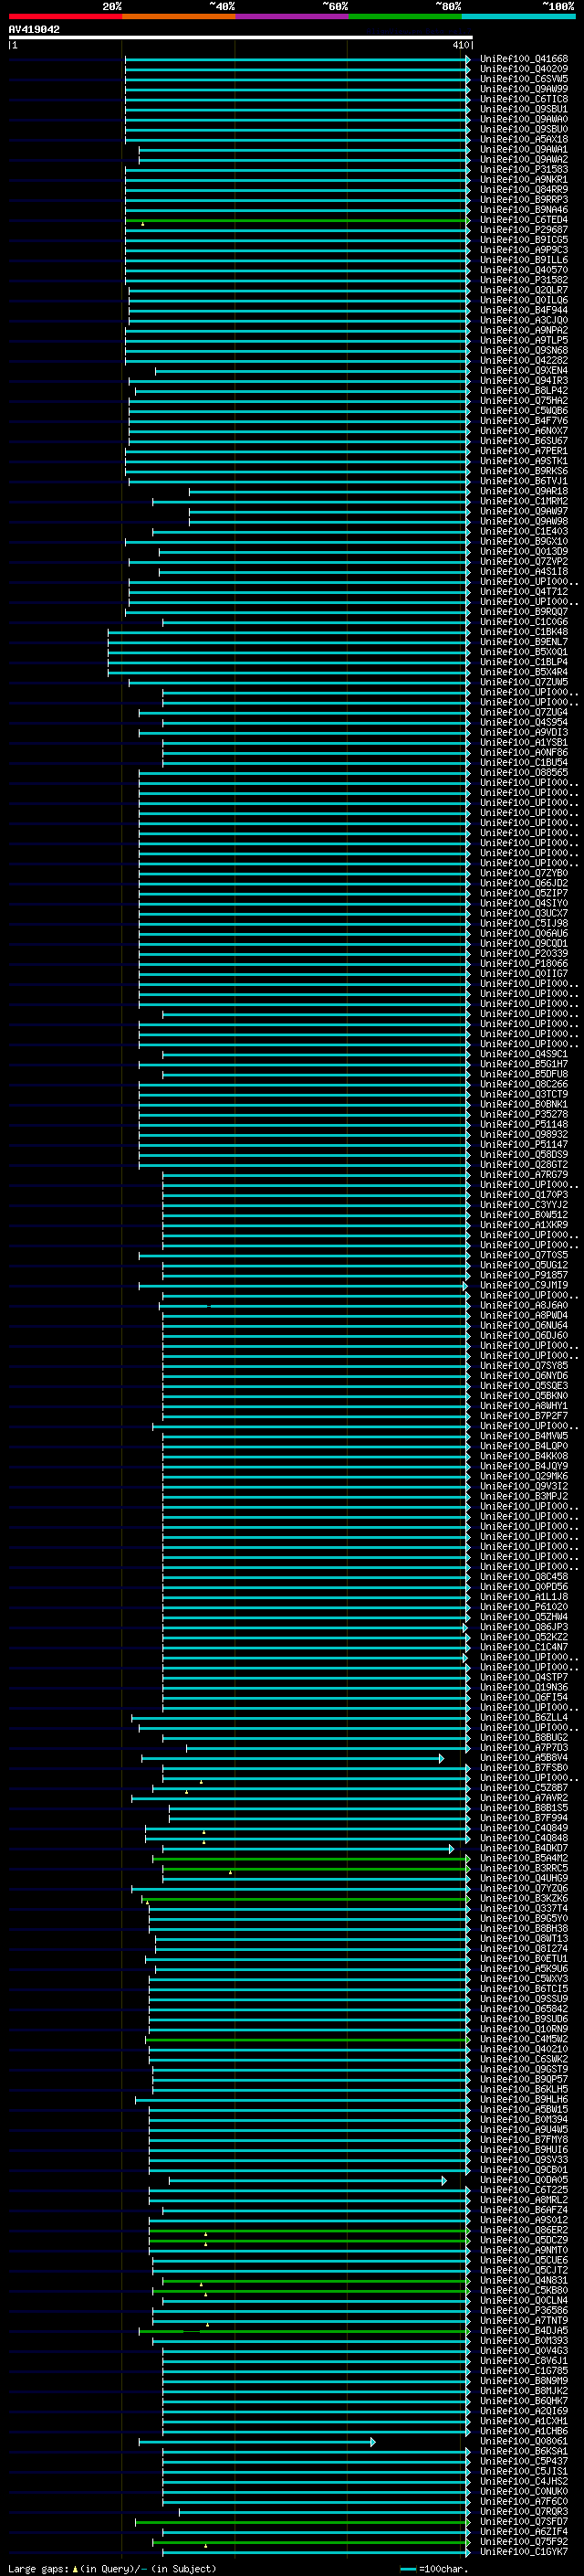This screenshot has height=2576, width=584.
Task: Select the UniRef100_B4DJA5 label
Action: coord(524,2331)
